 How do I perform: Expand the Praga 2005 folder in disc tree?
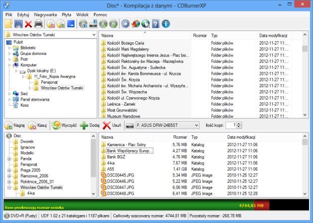9,170
